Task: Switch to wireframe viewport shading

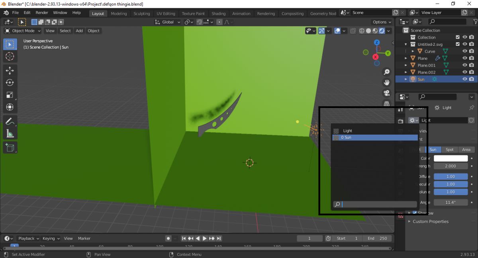Action: pos(362,31)
